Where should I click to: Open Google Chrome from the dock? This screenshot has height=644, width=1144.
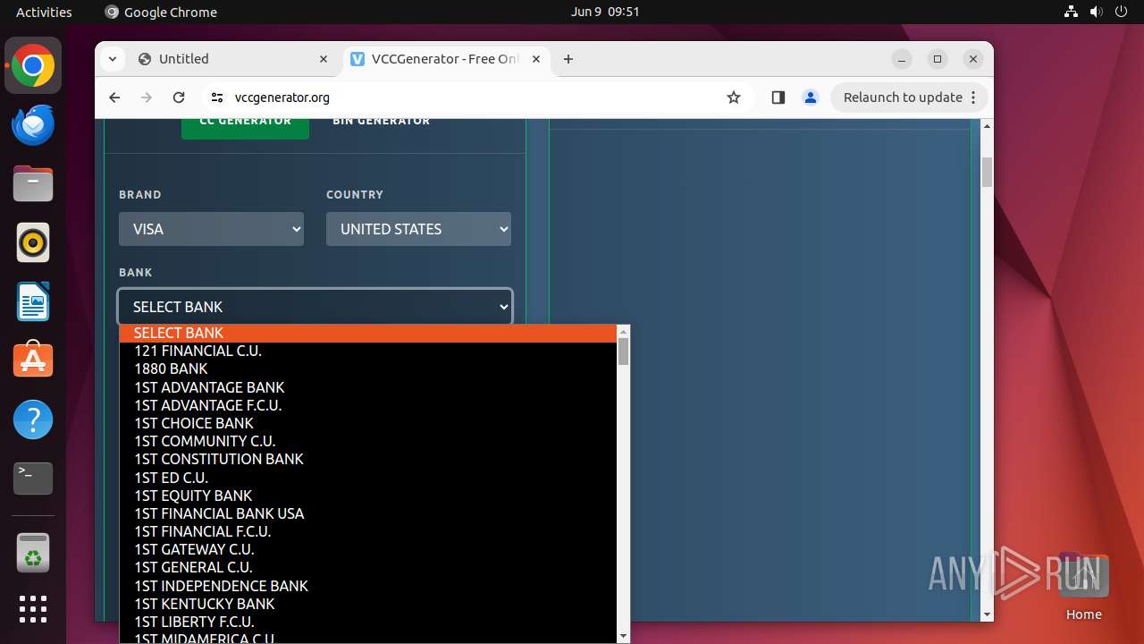tap(33, 66)
